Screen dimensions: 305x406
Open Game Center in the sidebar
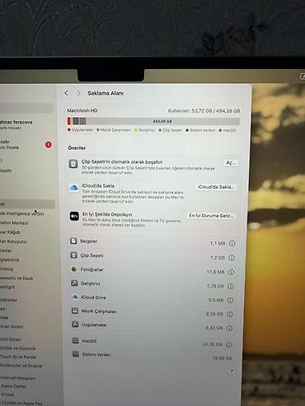click(13, 386)
